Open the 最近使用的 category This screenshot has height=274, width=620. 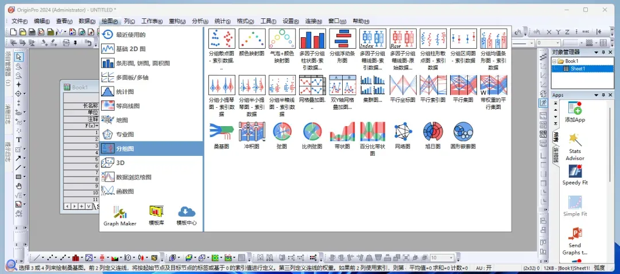pos(152,35)
